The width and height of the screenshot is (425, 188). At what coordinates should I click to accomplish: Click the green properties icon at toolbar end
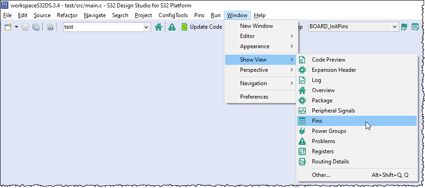point(415,27)
